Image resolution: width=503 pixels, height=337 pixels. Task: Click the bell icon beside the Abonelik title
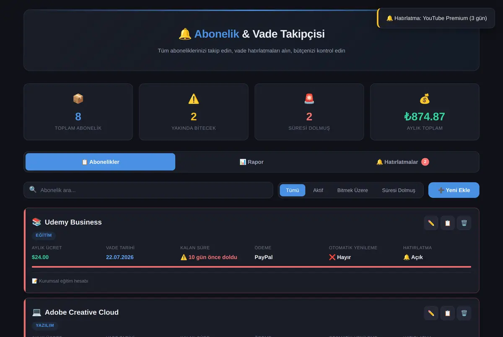pyautogui.click(x=185, y=34)
